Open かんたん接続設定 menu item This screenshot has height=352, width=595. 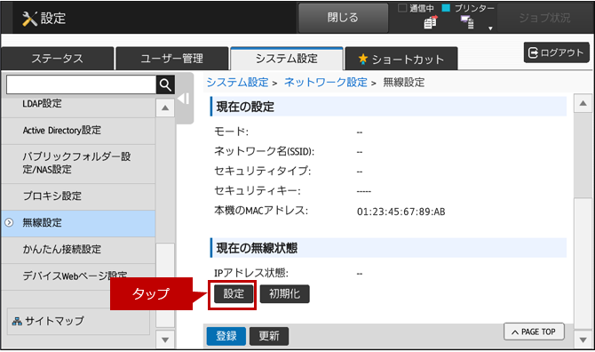tap(78, 250)
